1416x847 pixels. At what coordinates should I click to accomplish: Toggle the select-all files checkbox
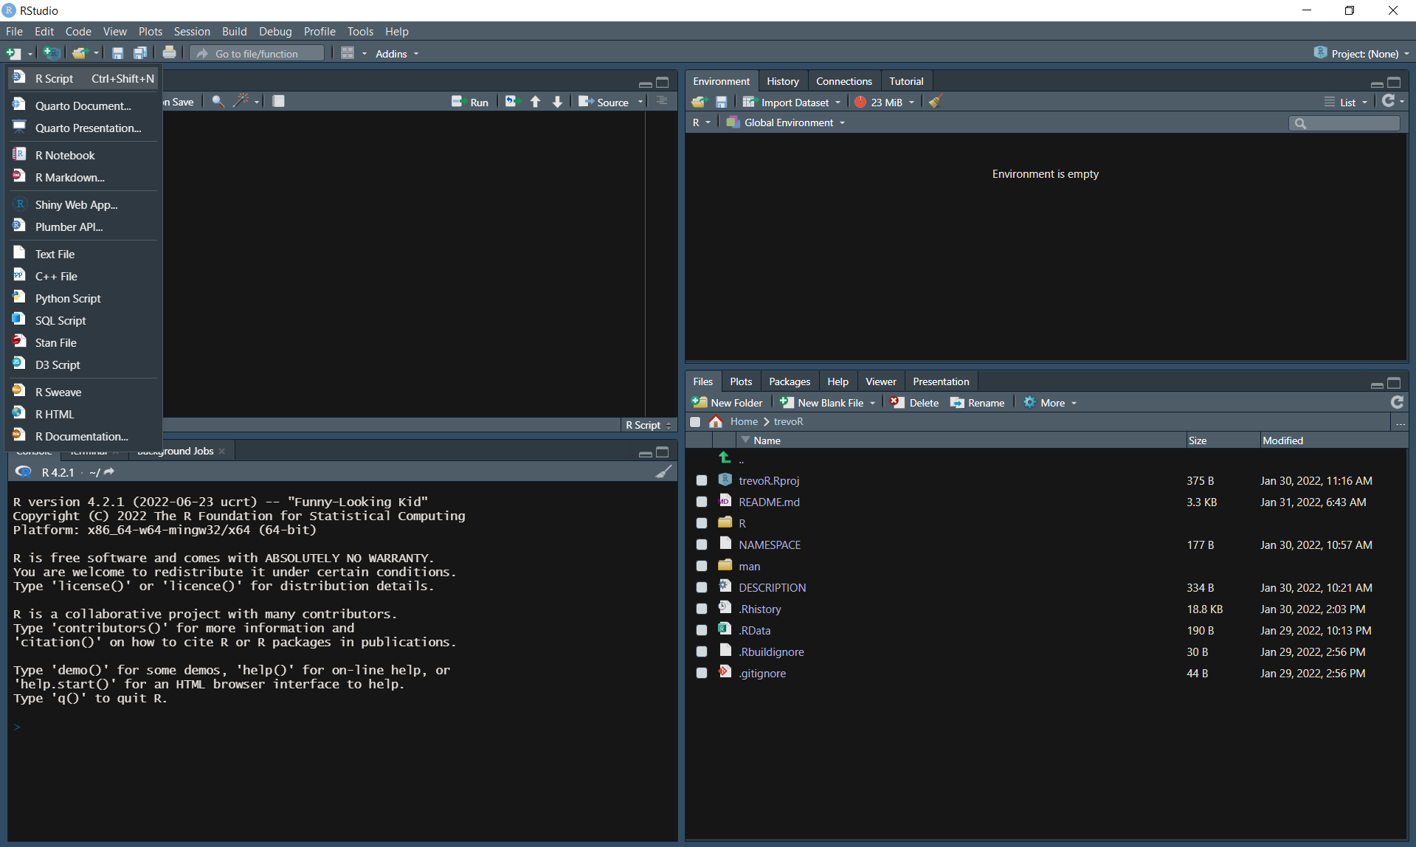pyautogui.click(x=695, y=422)
